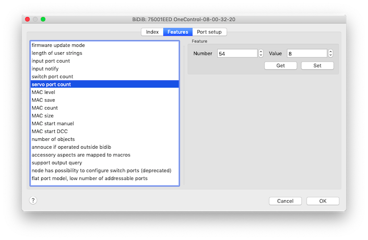Select 'input port count' feature

pyautogui.click(x=51, y=61)
